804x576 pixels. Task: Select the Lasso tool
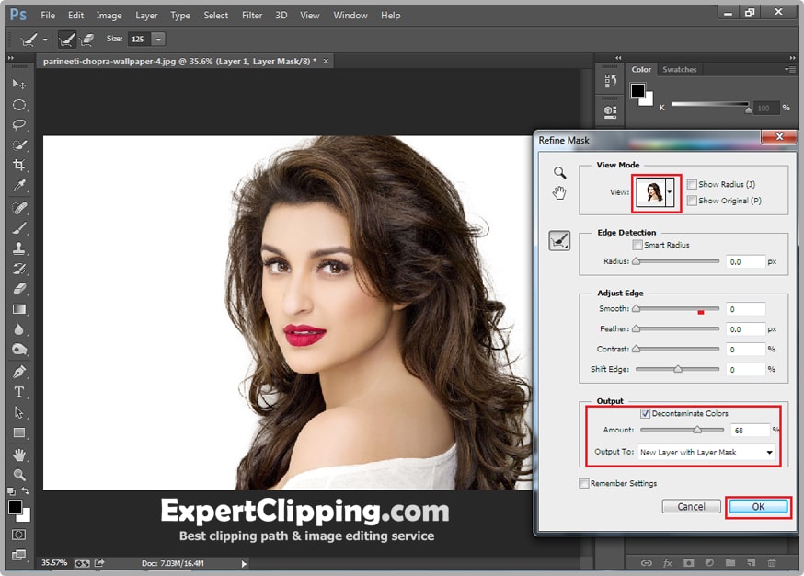[20, 125]
